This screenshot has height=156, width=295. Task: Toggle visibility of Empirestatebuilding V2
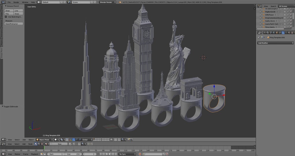point(285,18)
